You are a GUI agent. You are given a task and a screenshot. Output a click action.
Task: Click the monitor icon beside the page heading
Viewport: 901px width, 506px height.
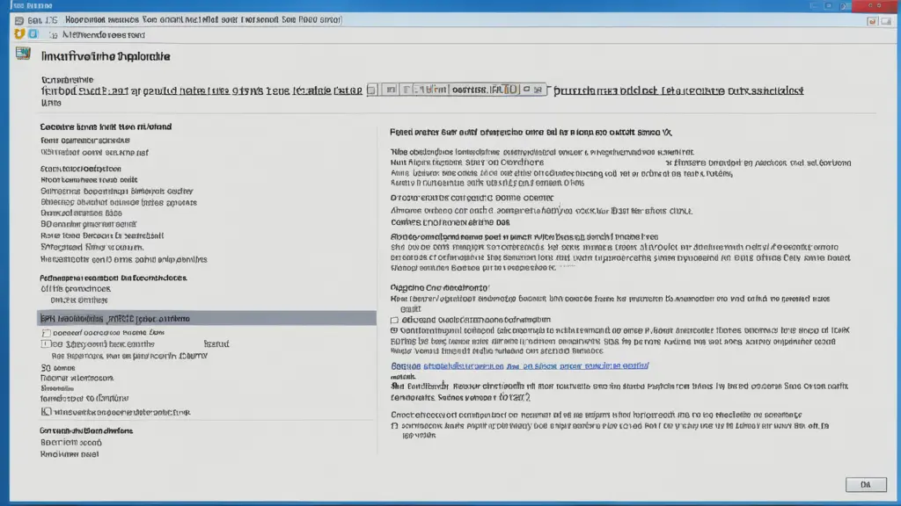point(24,54)
